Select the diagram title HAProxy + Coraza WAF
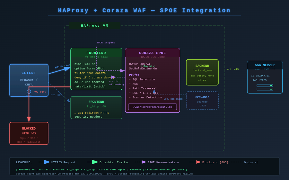289x180 pixels. (144, 10)
